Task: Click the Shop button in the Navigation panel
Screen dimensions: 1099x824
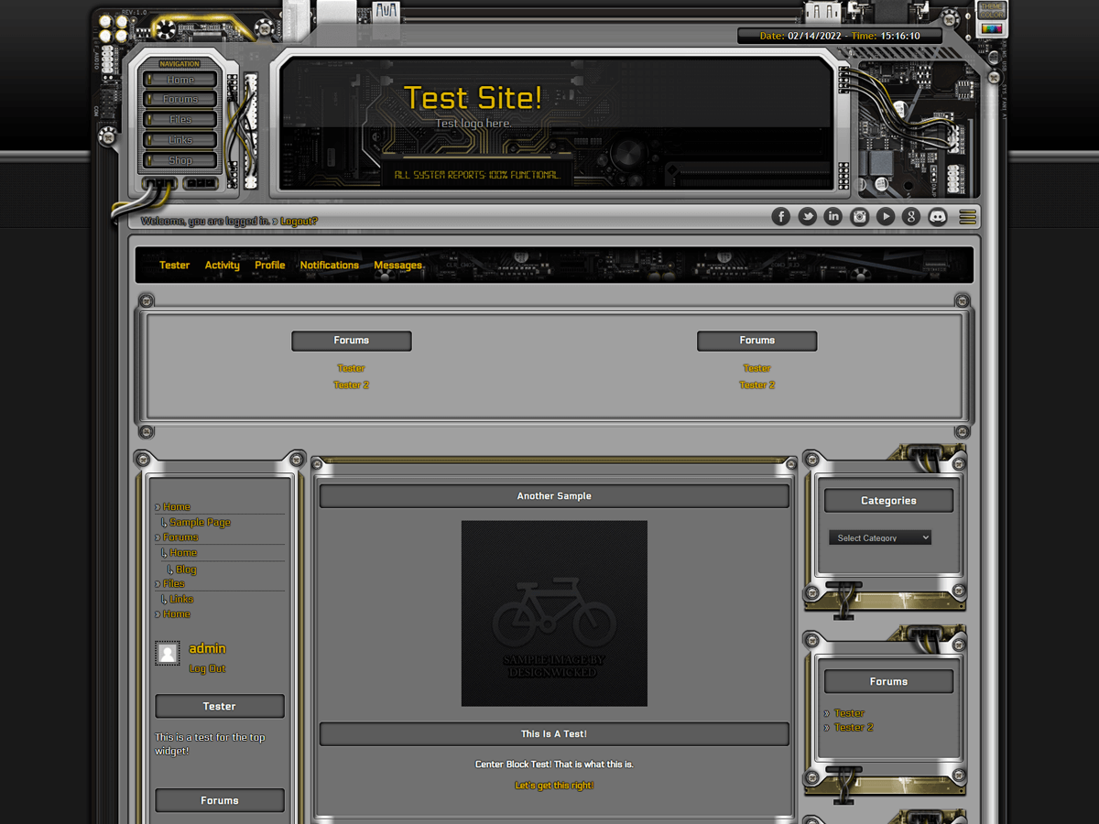Action: 180,159
